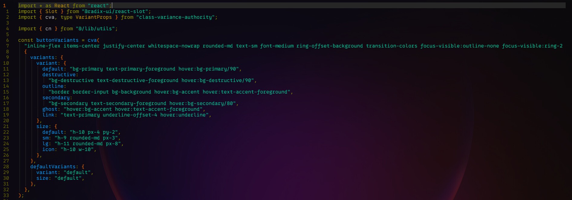Click the cn identifier in the utils import
572x200 pixels.
point(48,29)
